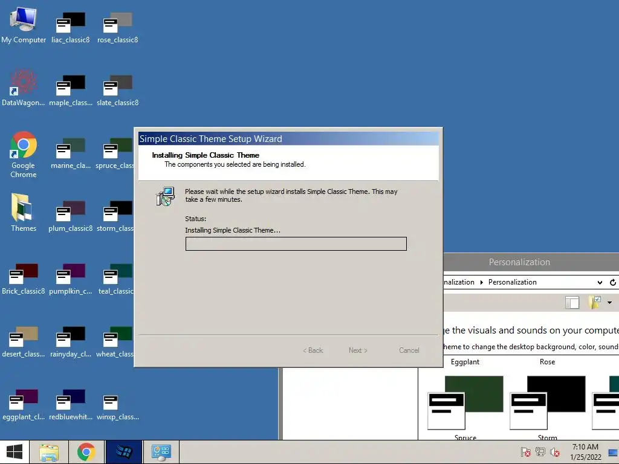Select the maple_class... theme file icon
This screenshot has height=464, width=619.
coord(71,89)
